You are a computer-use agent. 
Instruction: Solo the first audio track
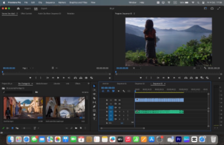tap(124, 112)
